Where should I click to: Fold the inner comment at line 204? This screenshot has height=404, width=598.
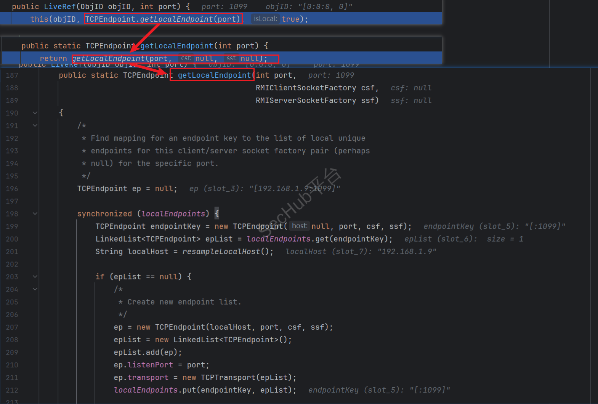click(35, 289)
